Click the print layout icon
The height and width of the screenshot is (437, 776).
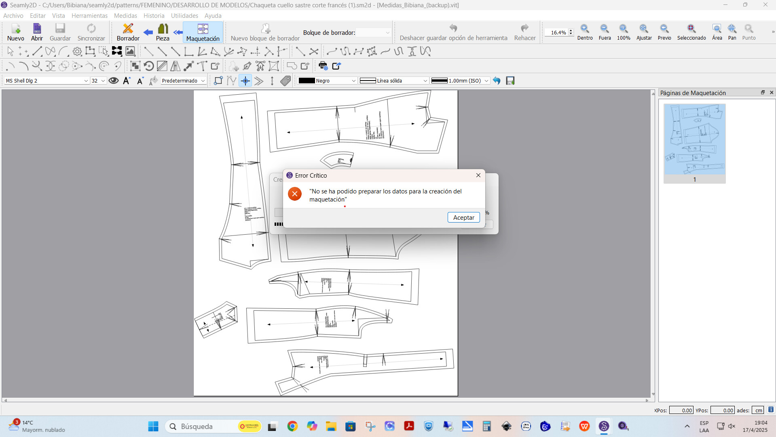(323, 66)
